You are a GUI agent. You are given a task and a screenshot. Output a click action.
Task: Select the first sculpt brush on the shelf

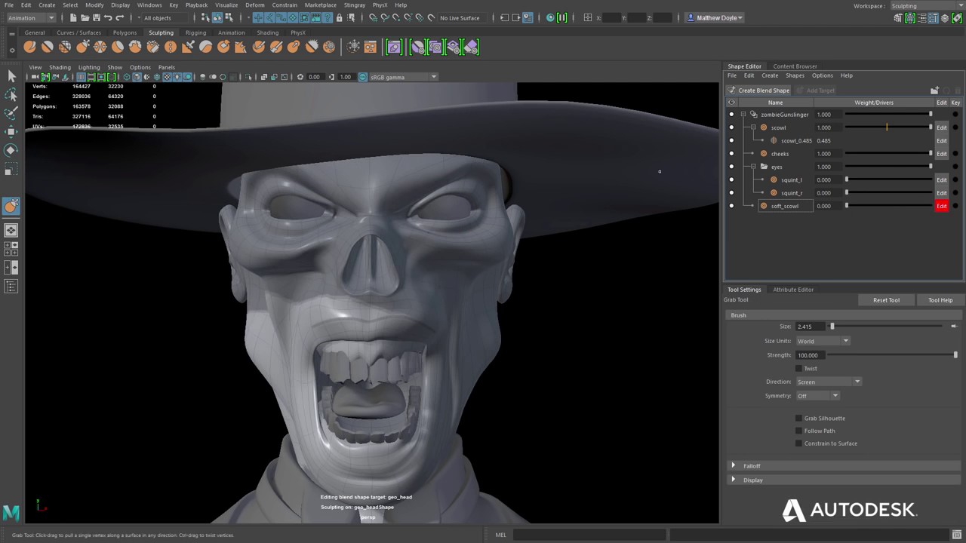tap(29, 47)
